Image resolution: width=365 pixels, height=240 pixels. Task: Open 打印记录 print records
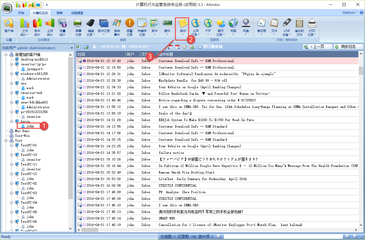pyautogui.click(x=312, y=27)
